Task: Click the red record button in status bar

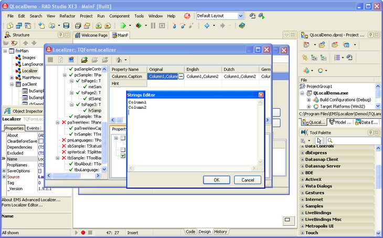Action: tap(83, 232)
